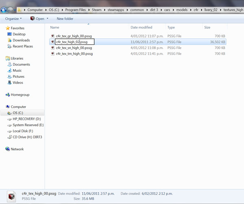244x204 pixels.
Task: Go to OS (C:) in breadcrumb
Action: point(54,10)
